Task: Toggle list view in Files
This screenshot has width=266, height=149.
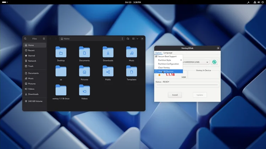Action: point(133,39)
